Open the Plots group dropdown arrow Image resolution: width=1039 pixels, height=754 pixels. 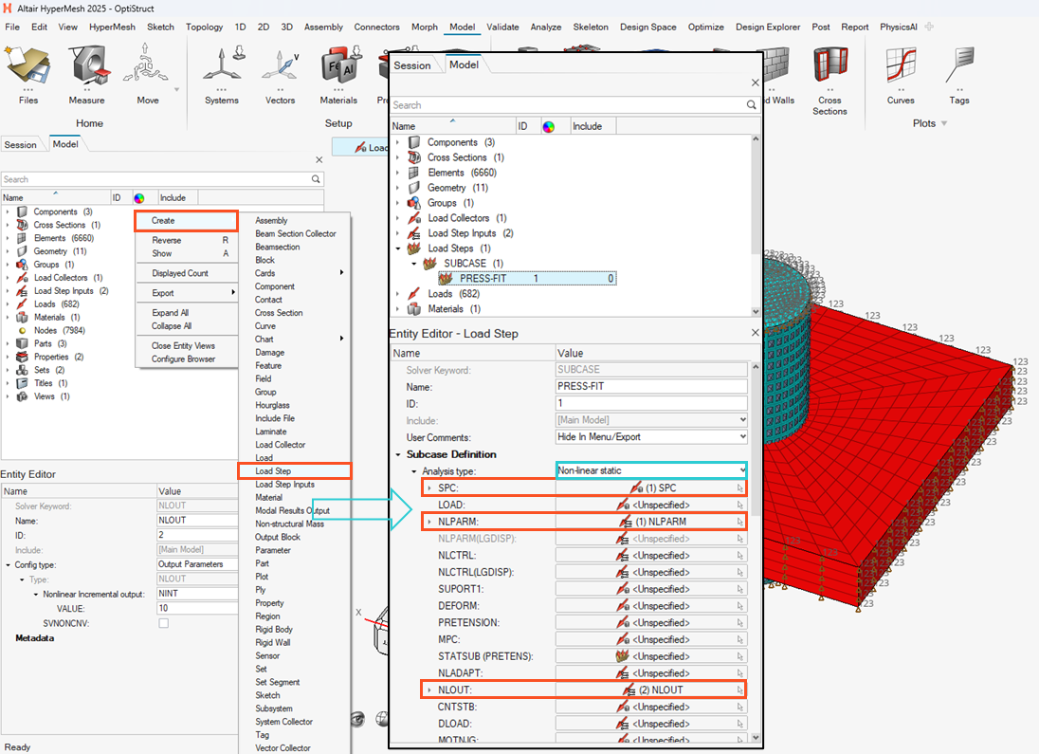tap(944, 123)
